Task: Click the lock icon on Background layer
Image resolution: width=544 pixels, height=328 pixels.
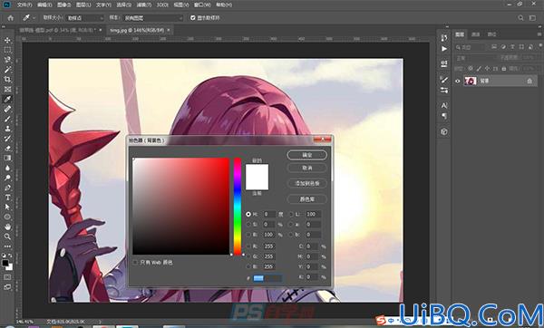Action: 529,81
